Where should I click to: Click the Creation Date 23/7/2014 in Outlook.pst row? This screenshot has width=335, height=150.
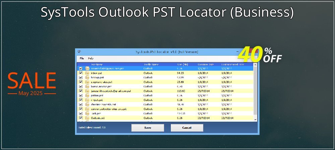pyautogui.click(x=204, y=118)
